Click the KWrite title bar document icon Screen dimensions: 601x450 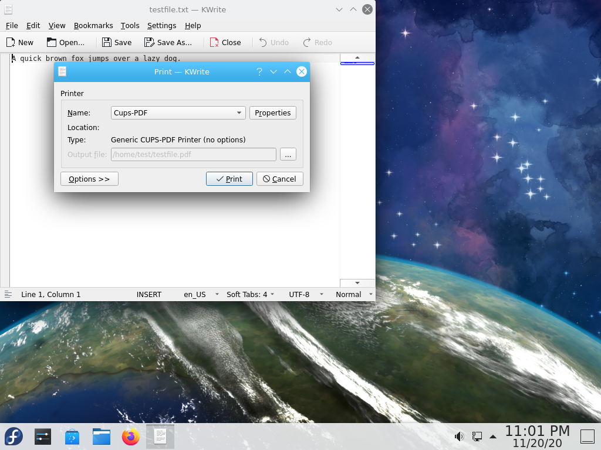click(8, 9)
